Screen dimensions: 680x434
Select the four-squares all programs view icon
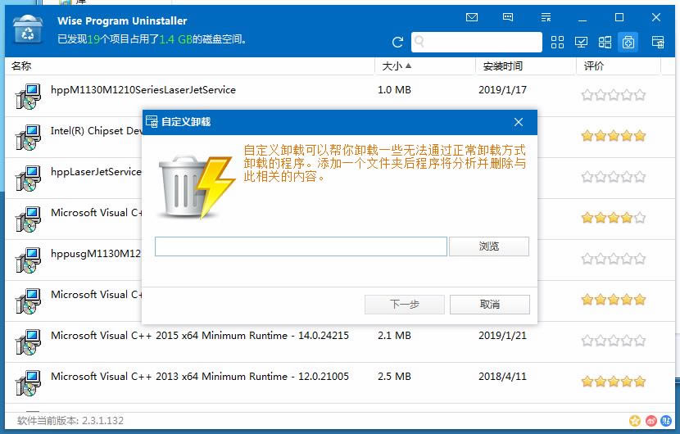coord(557,42)
